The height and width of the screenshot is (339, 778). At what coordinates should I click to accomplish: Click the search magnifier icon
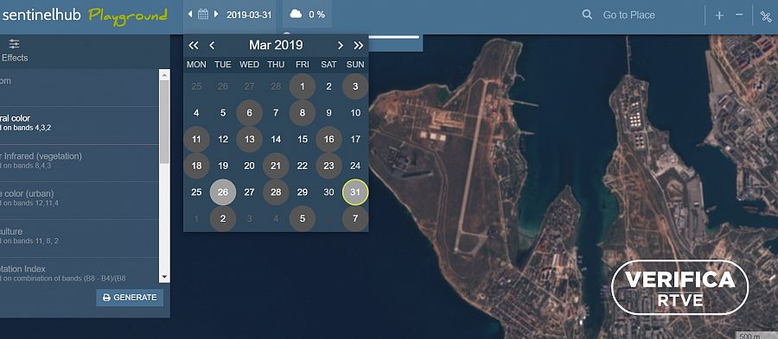tap(587, 15)
